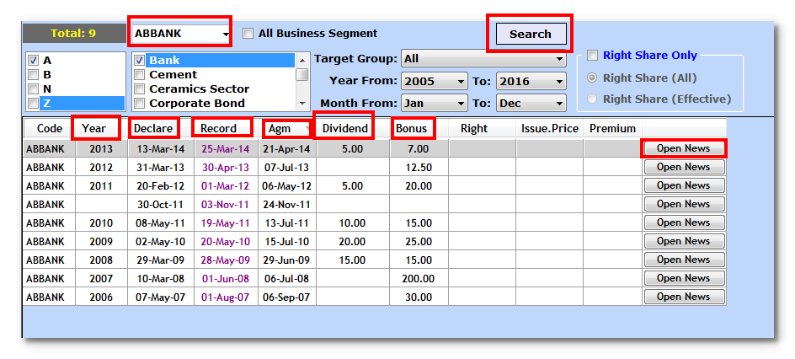
Task: Sort by Issue.Price column header
Action: click(x=550, y=128)
